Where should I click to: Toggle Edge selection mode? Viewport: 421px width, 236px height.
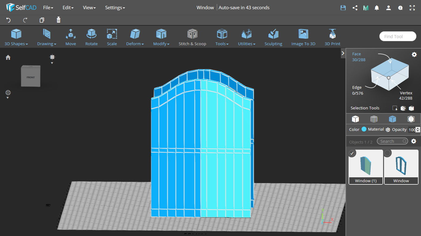(358, 90)
